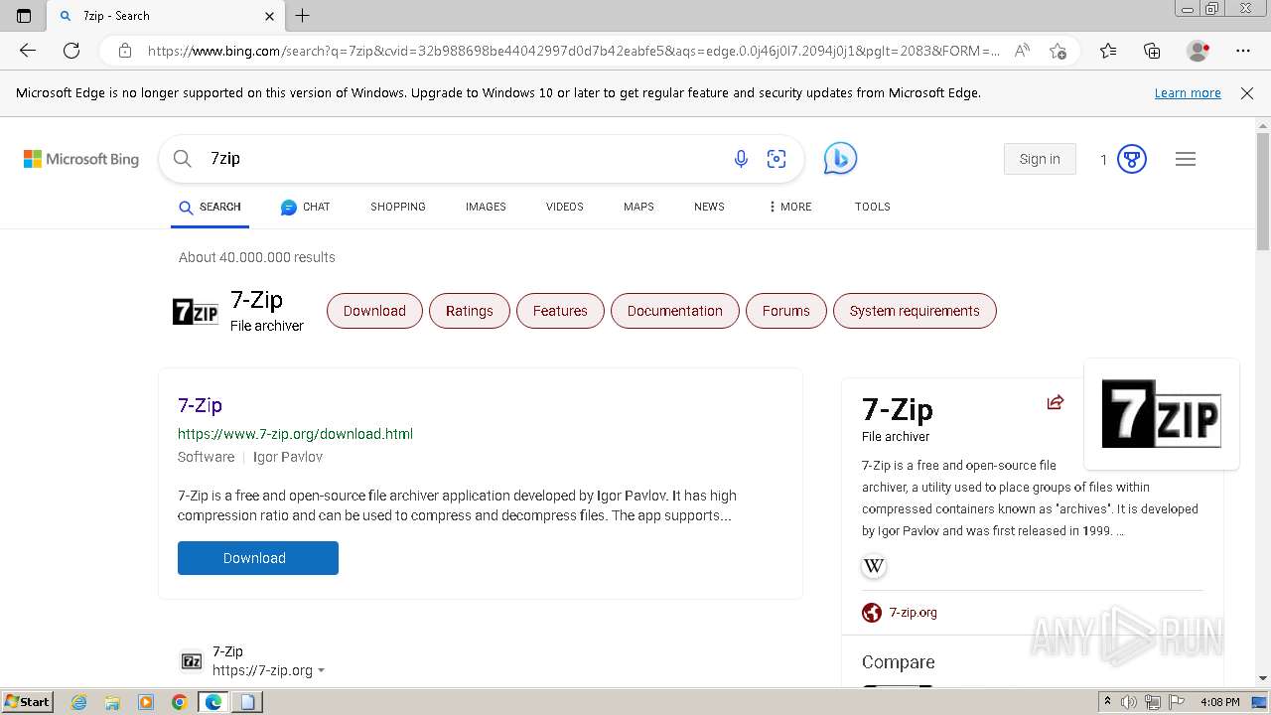Open the Favorites list

click(x=1108, y=51)
